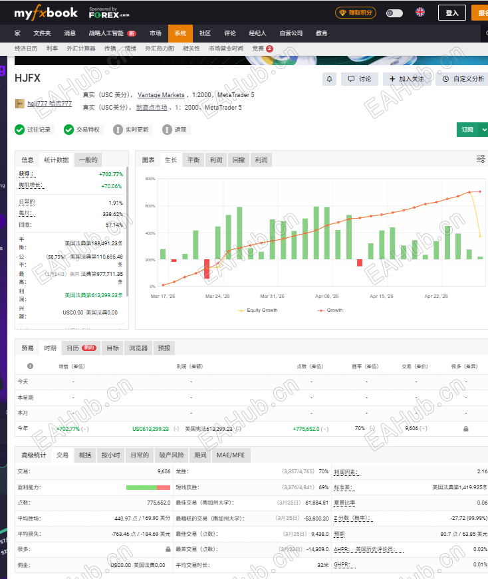This screenshot has height=579, width=488.
Task: Open chart settings sliders icon
Action: click(481, 159)
